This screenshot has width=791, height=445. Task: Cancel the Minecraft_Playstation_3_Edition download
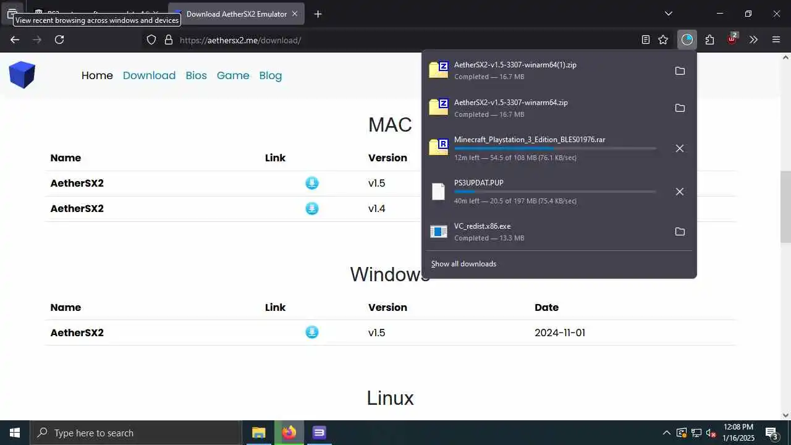pyautogui.click(x=680, y=148)
